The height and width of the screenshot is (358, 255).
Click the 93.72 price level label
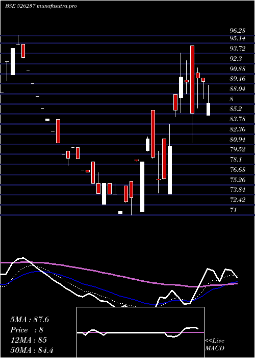click(x=238, y=49)
